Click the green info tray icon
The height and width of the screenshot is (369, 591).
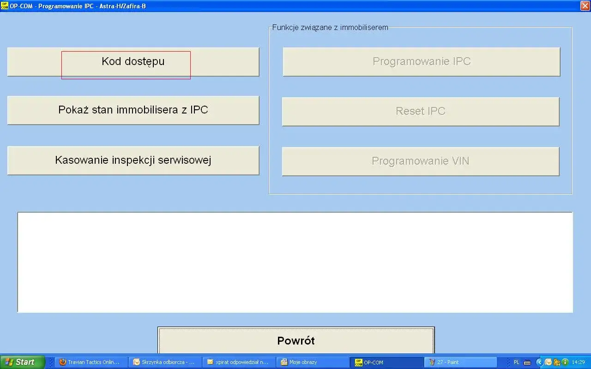[x=565, y=362]
